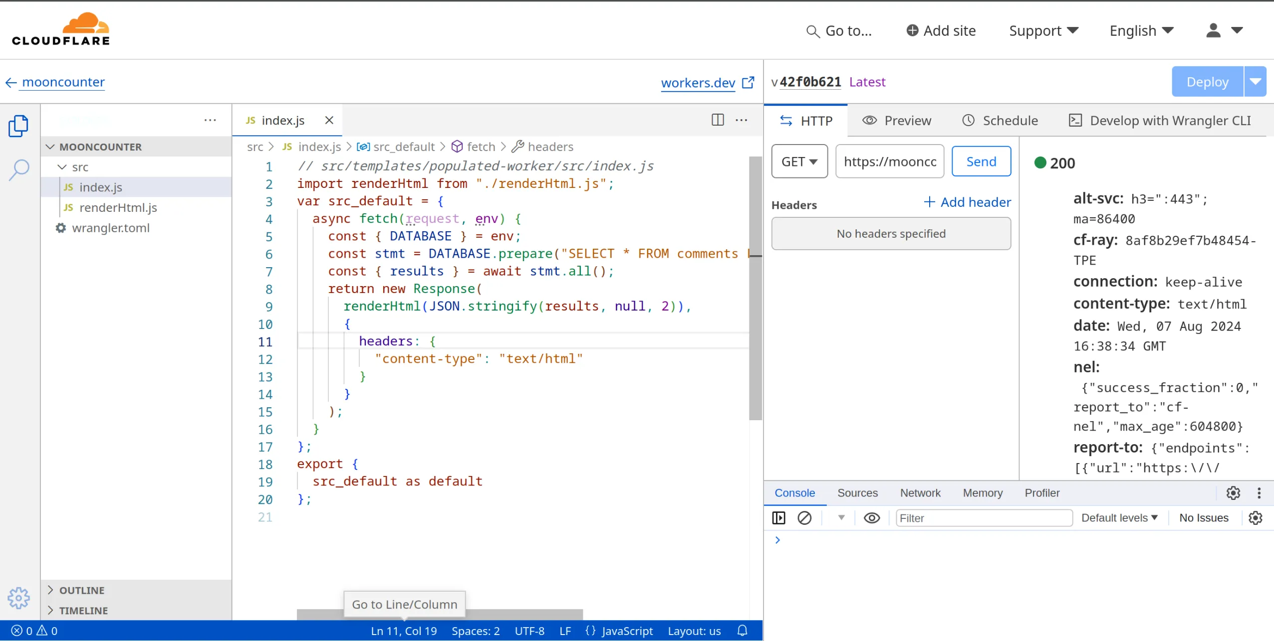This screenshot has height=641, width=1274.
Task: Open DevTools three-dot customize menu
Action: 1259,493
